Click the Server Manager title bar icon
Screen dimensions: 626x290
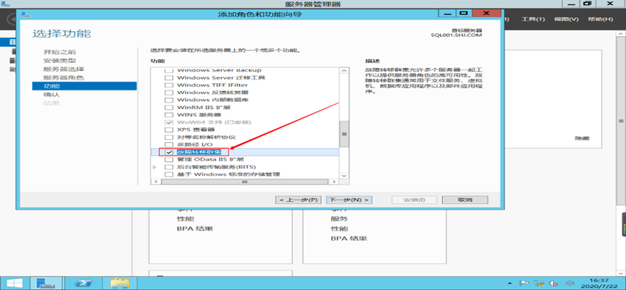[x=4, y=4]
